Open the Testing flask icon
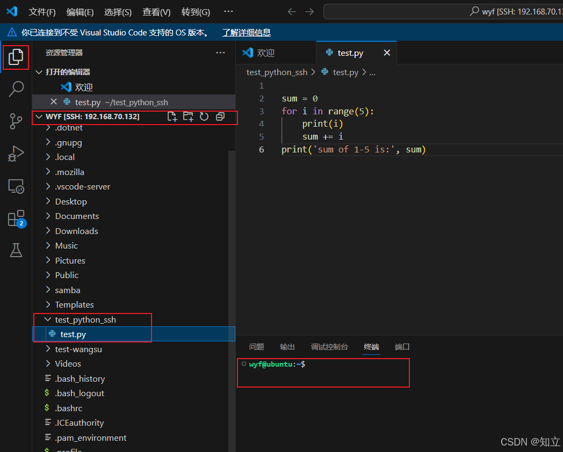 point(16,250)
